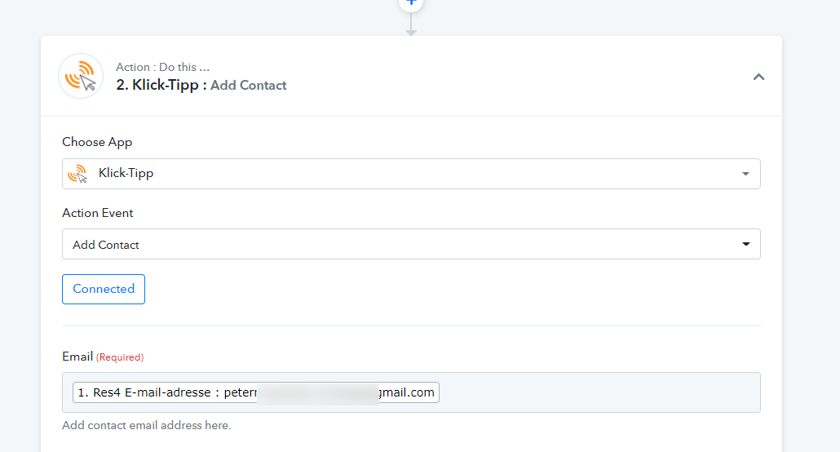Click the grey 'Add Contact' header subtitle

(x=249, y=85)
